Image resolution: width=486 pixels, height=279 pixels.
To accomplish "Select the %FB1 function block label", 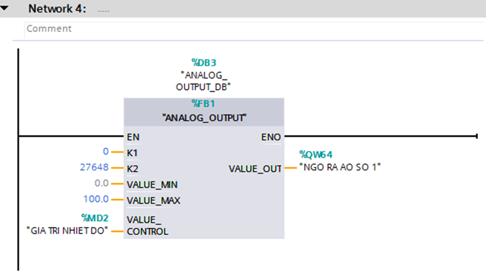I will pos(203,104).
